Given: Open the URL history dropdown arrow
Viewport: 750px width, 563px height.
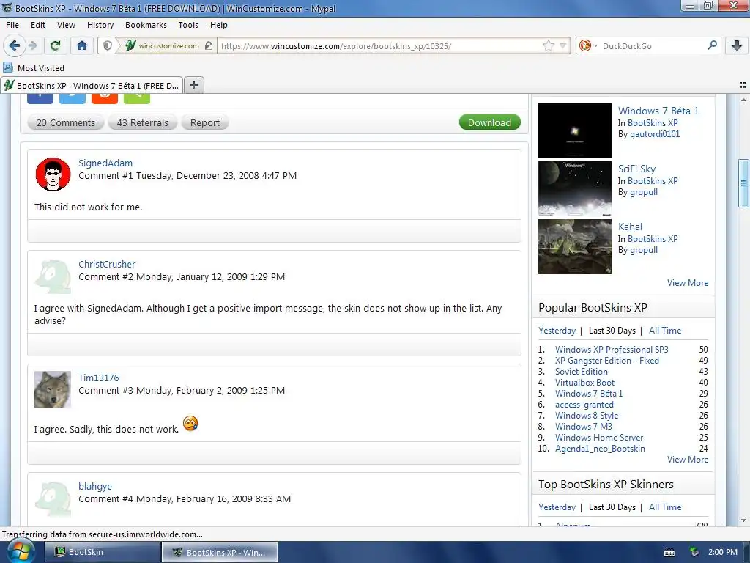Looking at the screenshot, I should pos(563,46).
